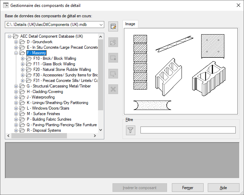Select the R - Disposal Systems tree item
The height and width of the screenshot is (195, 244).
coord(44,130)
